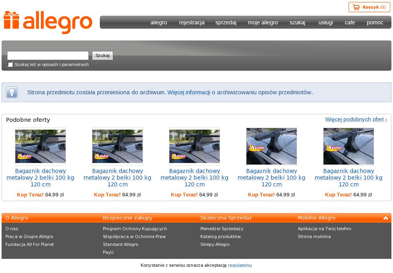The height and width of the screenshot is (273, 393).
Task: Open 'pomoc' help in navigation bar
Action: [x=375, y=22]
